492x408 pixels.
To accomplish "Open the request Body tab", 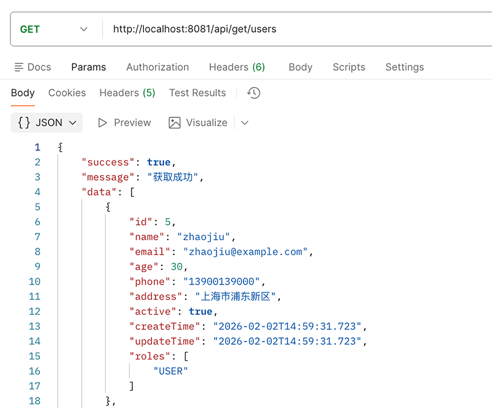I will click(x=300, y=67).
